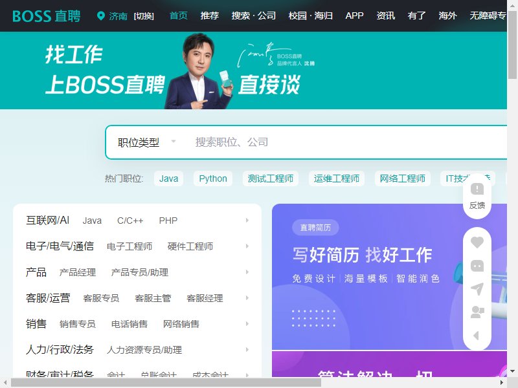Click the robot face icon in floating sidebar
The image size is (518, 388).
477,266
